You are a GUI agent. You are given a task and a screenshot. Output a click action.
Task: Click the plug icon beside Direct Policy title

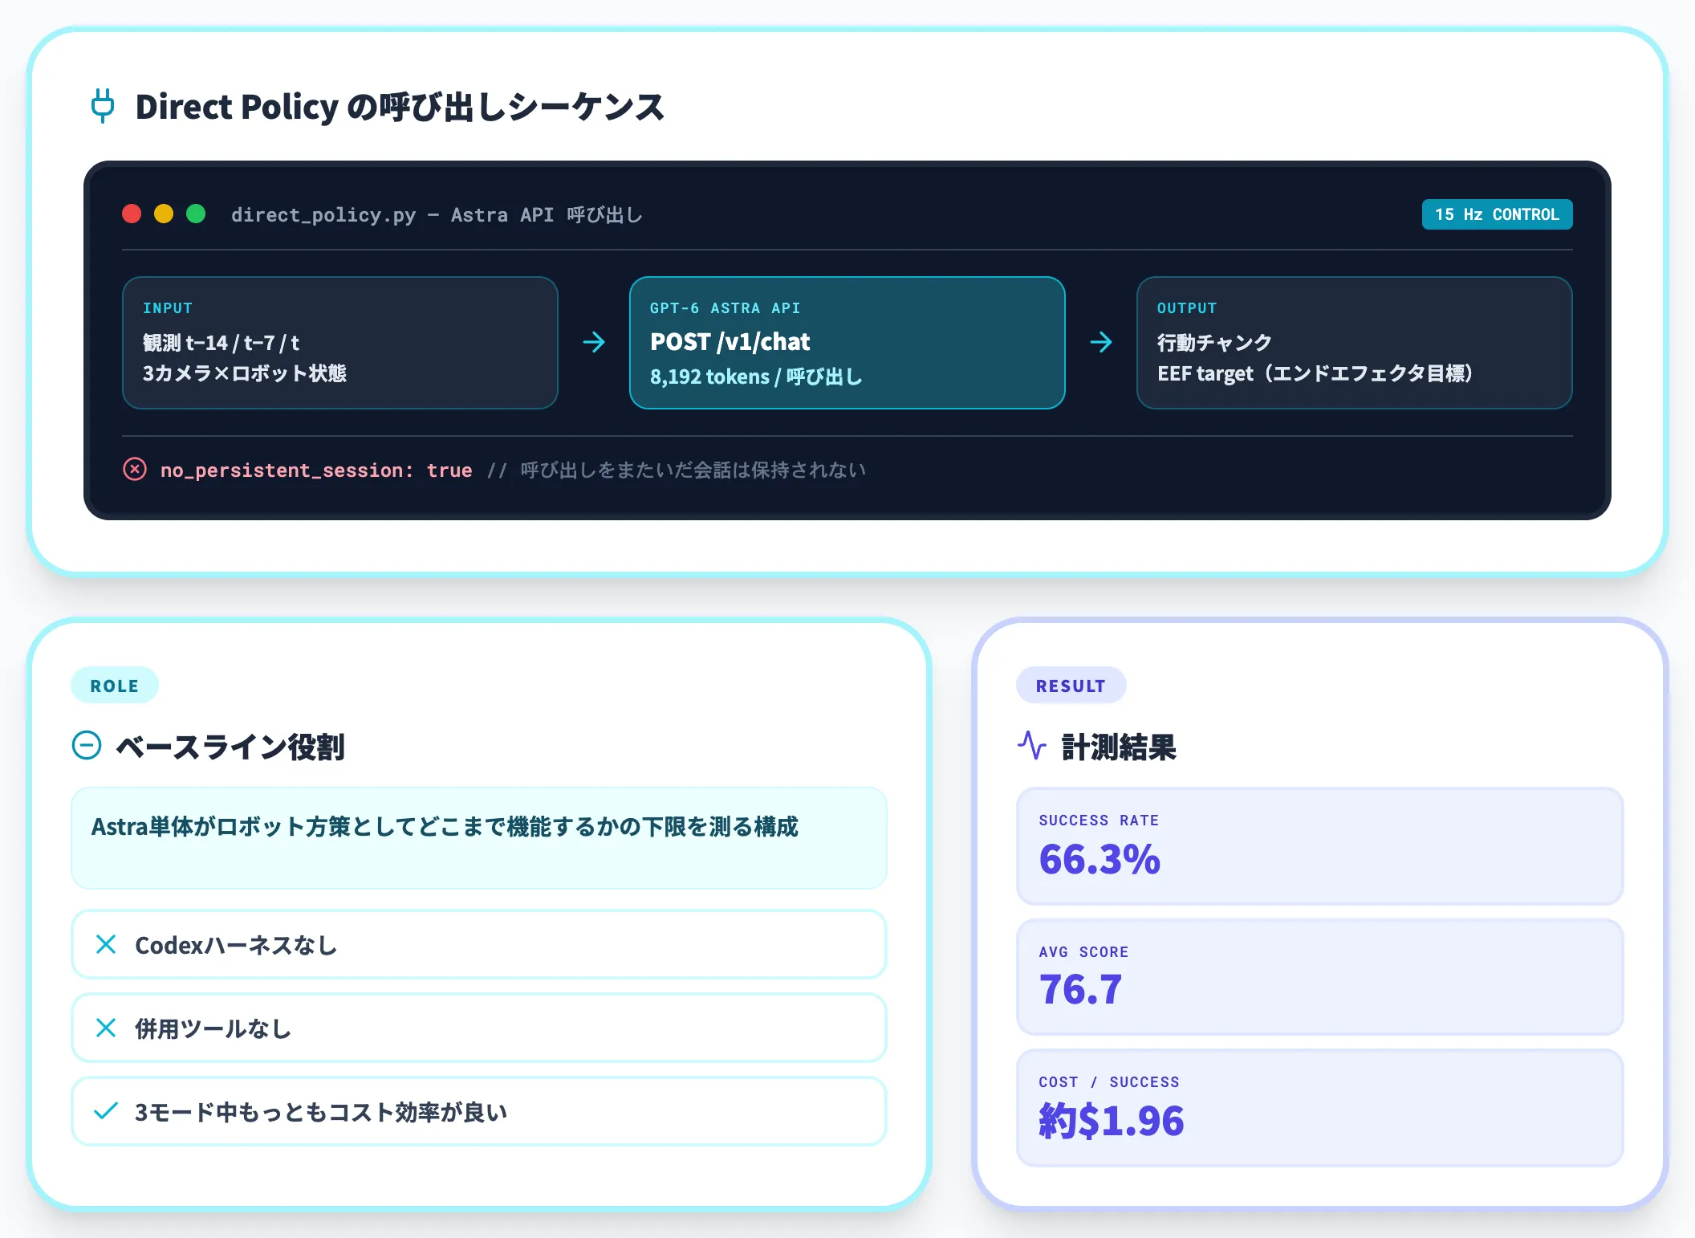(103, 106)
